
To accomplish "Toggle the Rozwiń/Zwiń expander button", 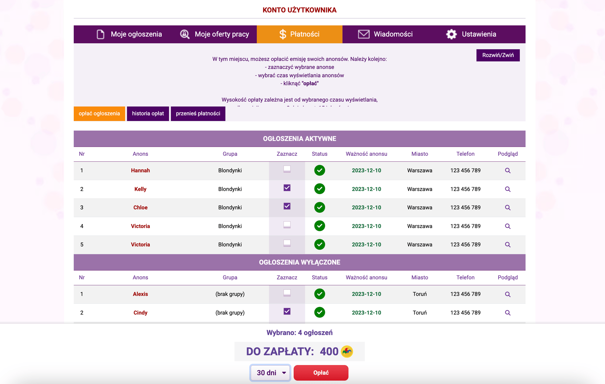I will (x=498, y=55).
